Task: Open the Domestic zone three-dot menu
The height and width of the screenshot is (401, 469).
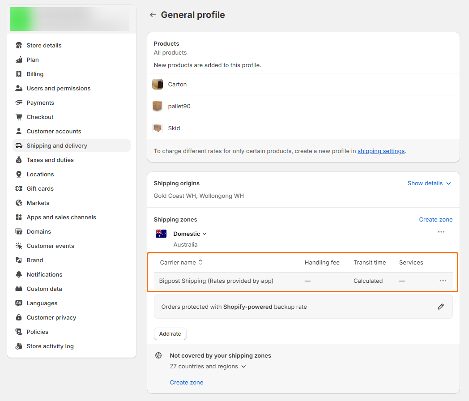Action: point(441,232)
